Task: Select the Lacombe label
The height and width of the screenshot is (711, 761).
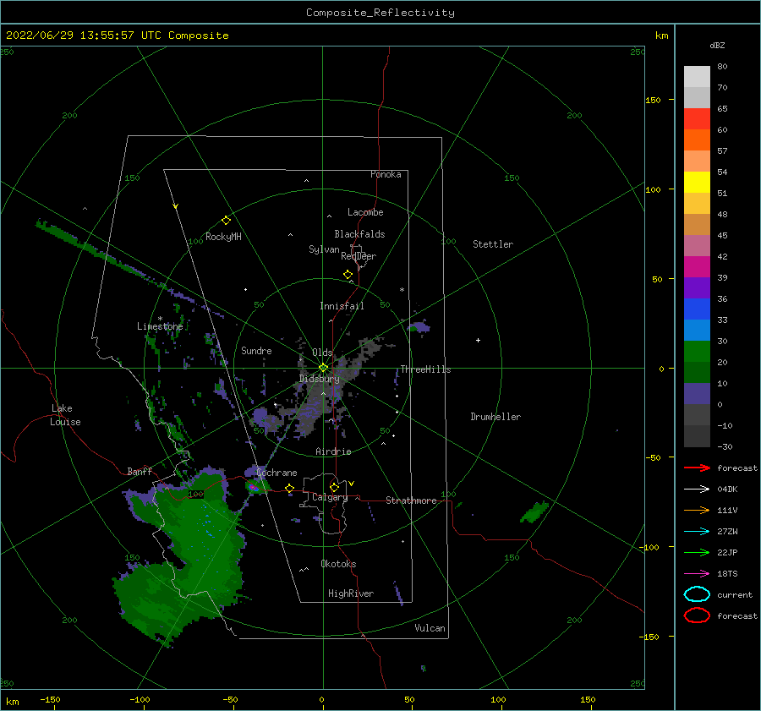Action: pyautogui.click(x=365, y=212)
